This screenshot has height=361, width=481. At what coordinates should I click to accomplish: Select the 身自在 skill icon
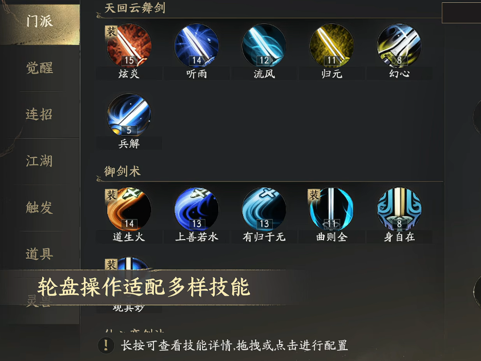pyautogui.click(x=399, y=209)
